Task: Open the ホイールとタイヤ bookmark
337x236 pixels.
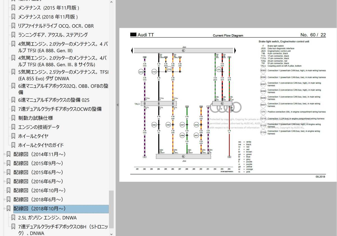Action: click(33, 136)
